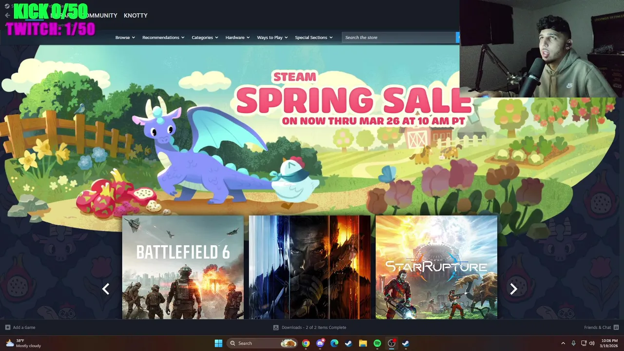Open Add a Game link
Screen dimensions: 624x351
tap(24, 328)
